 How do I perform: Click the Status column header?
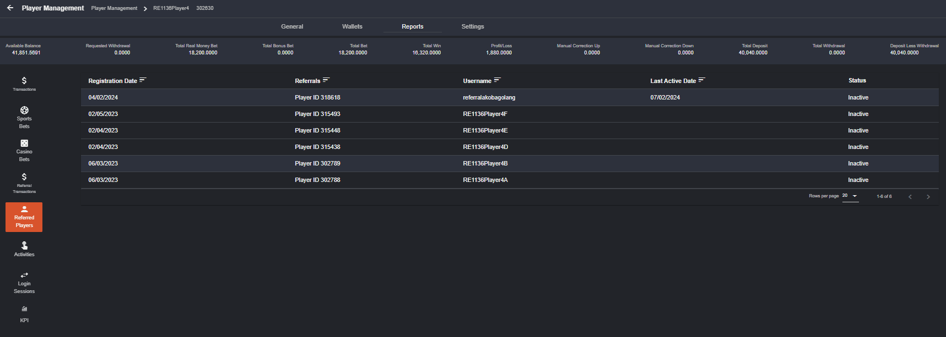(857, 80)
